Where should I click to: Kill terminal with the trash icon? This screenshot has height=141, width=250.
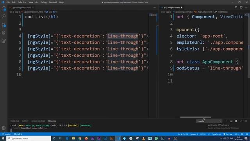point(236,121)
